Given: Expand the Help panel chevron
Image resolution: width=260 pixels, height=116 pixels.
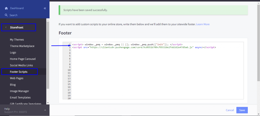Looking at the screenshot, I should pyautogui.click(x=45, y=110).
